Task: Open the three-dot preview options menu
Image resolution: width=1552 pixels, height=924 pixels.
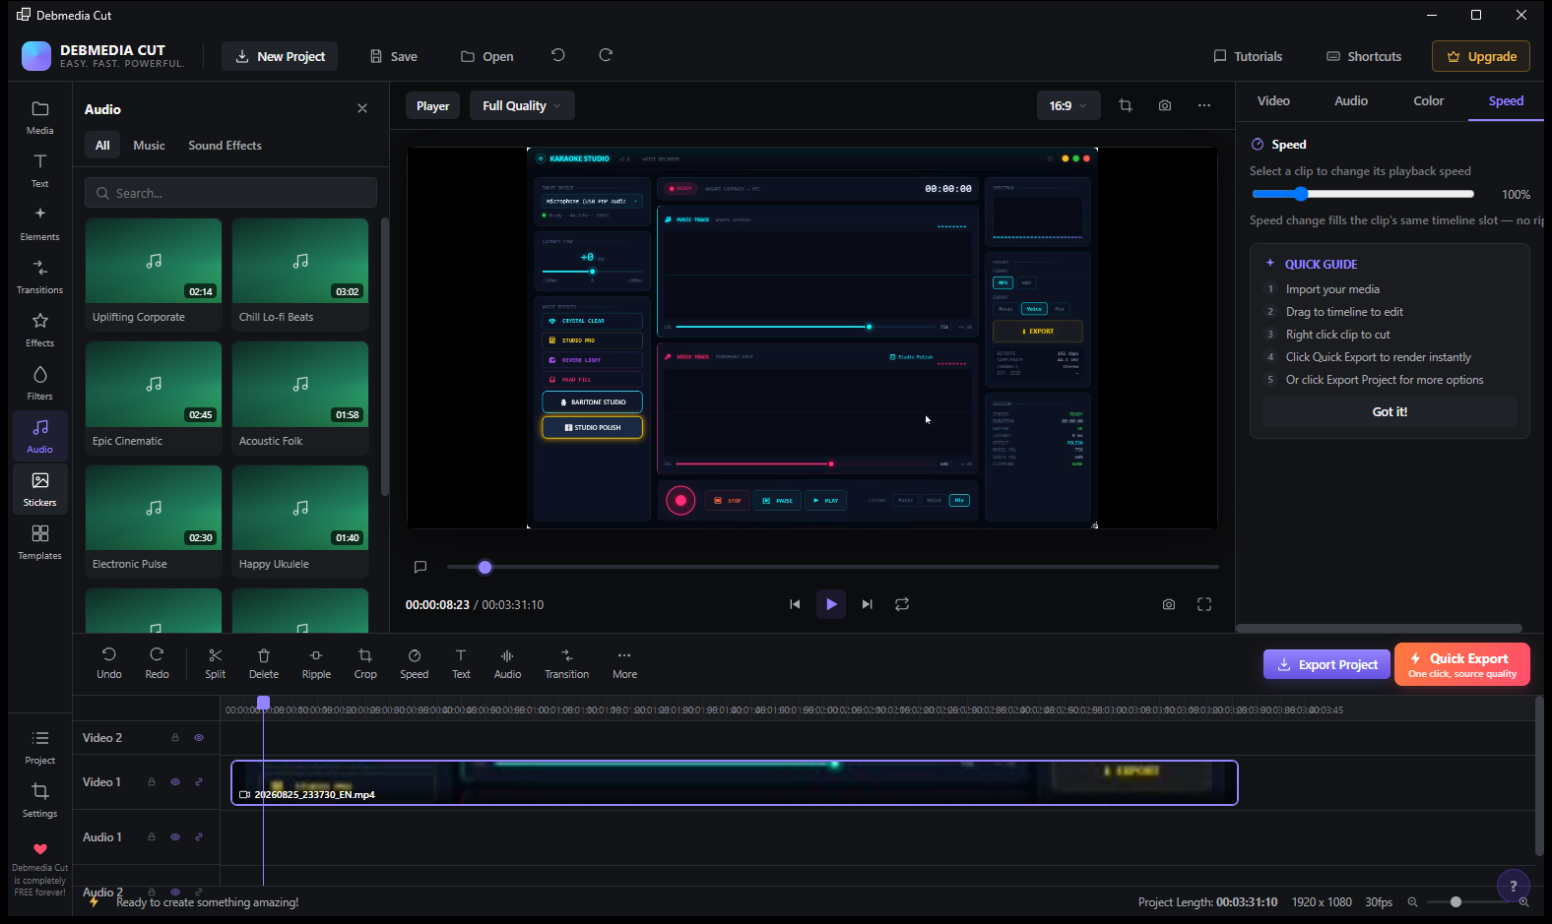Action: 1204,105
